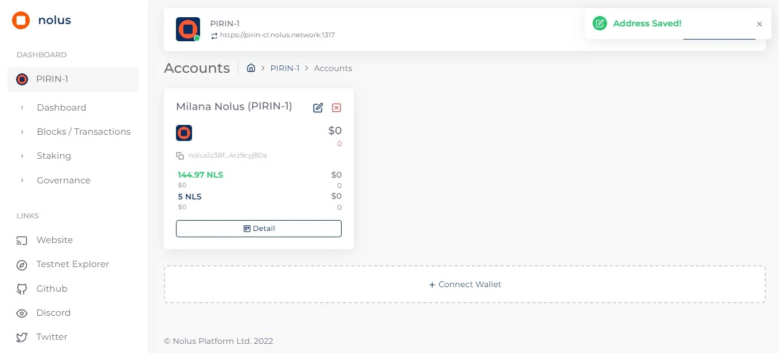Click the Twitter bird icon in the sidebar

pos(22,337)
